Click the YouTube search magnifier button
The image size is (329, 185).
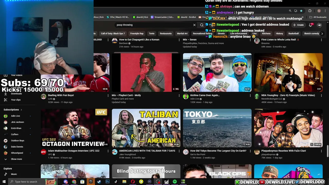click(x=202, y=25)
